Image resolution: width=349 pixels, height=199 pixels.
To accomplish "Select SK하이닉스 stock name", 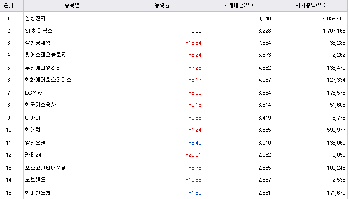I will [39, 31].
